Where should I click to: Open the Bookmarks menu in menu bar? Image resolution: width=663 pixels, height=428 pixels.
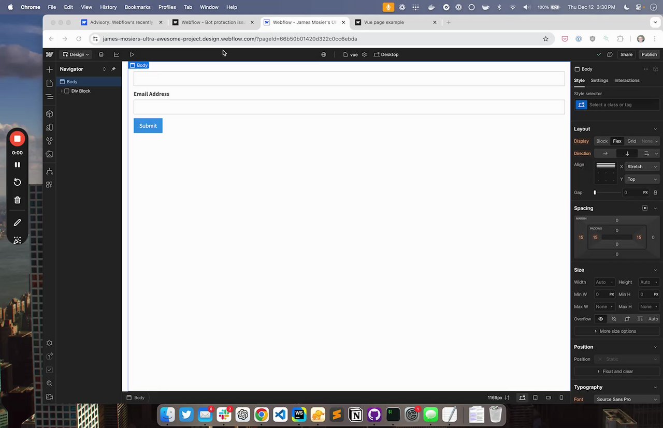point(137,7)
